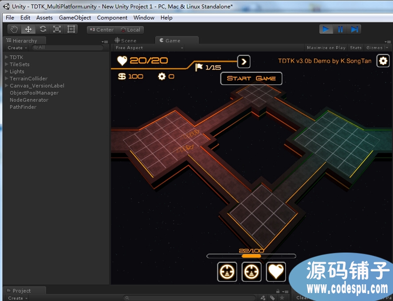Open the Component menu
Image resolution: width=393 pixels, height=301 pixels.
[112, 18]
